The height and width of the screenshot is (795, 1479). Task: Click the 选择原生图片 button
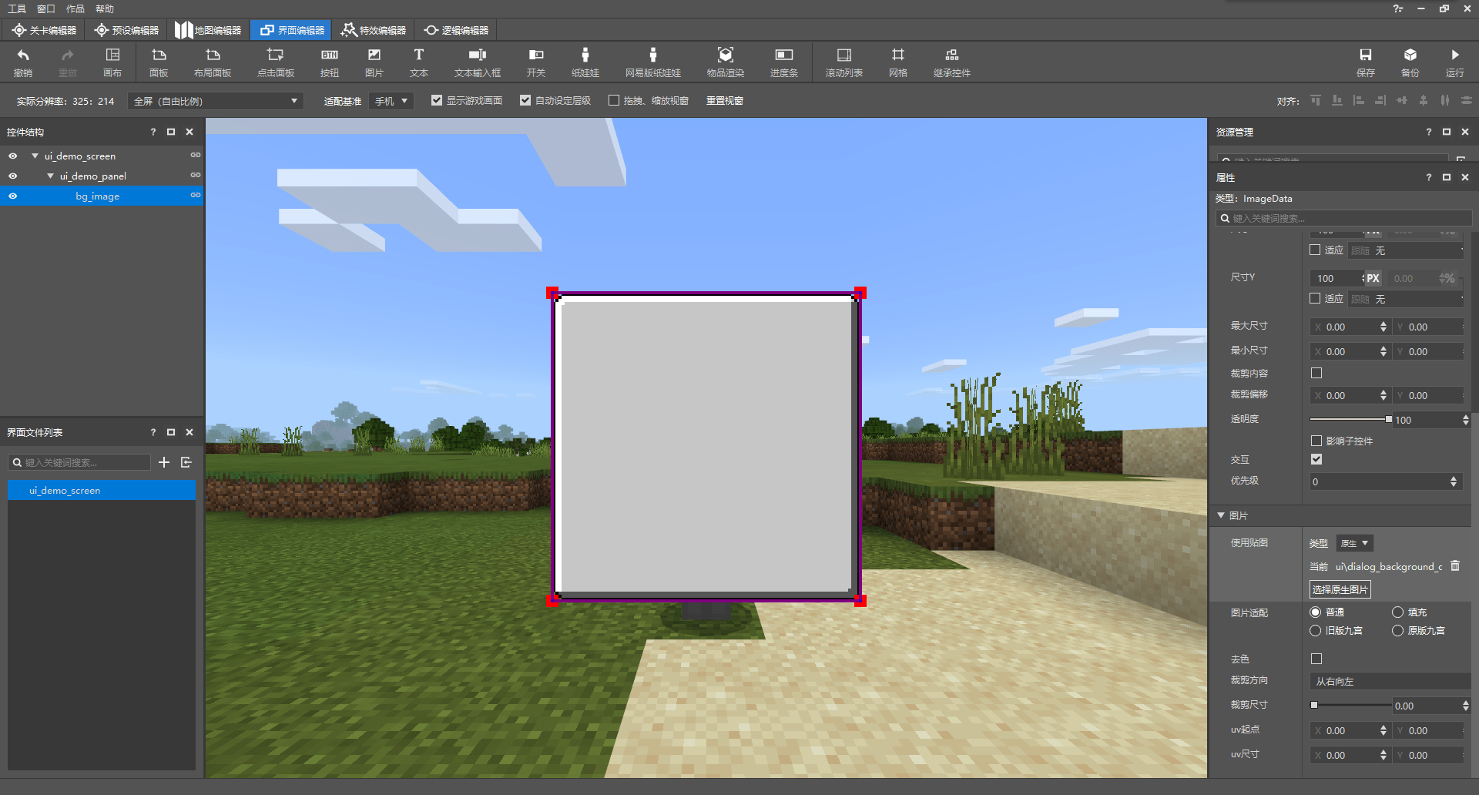click(1340, 589)
